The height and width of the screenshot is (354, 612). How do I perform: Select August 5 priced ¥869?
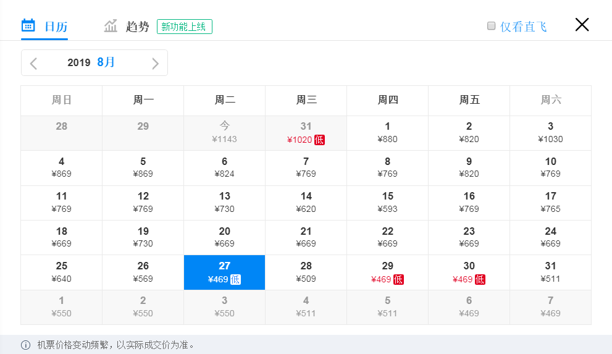click(143, 168)
